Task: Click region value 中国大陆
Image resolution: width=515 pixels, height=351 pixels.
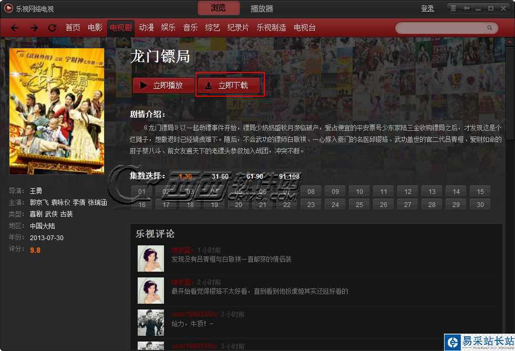Action: click(x=43, y=226)
